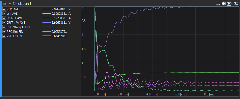Select the Simulation: 1 panel title
This screenshot has height=99, width=240.
pos(22,3)
